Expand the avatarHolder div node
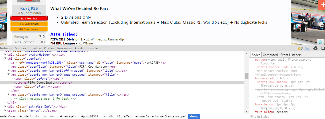This screenshot has width=325, height=119. [5, 55]
